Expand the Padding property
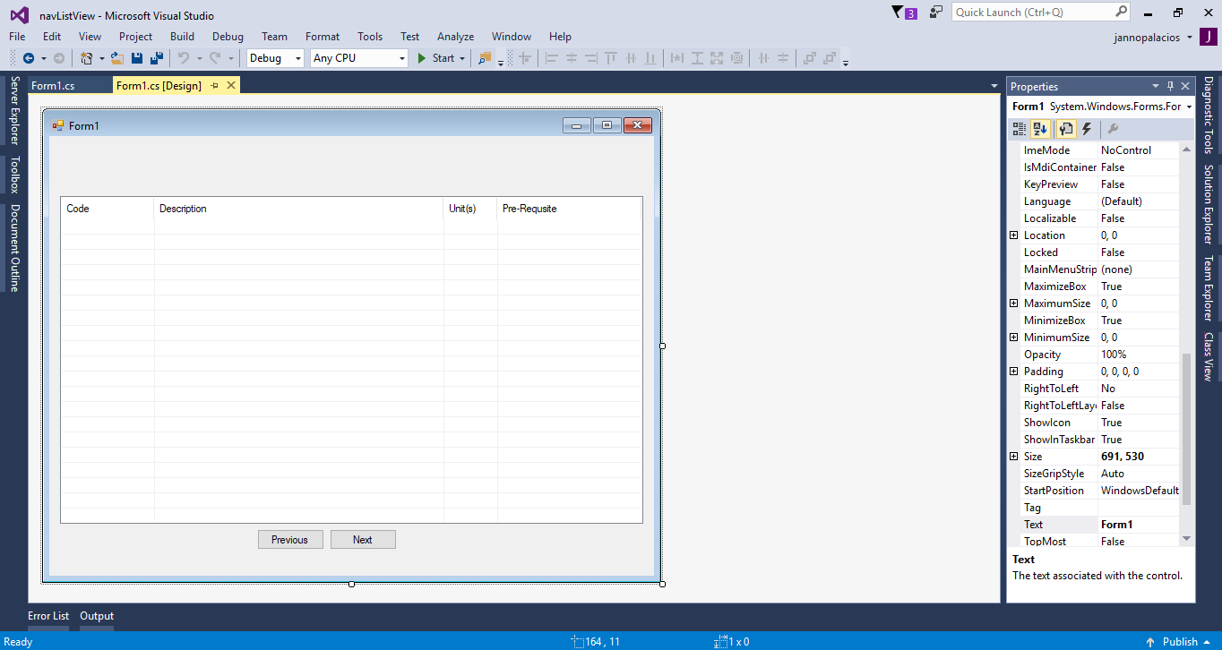Screen dimensions: 1222x650 point(1013,372)
